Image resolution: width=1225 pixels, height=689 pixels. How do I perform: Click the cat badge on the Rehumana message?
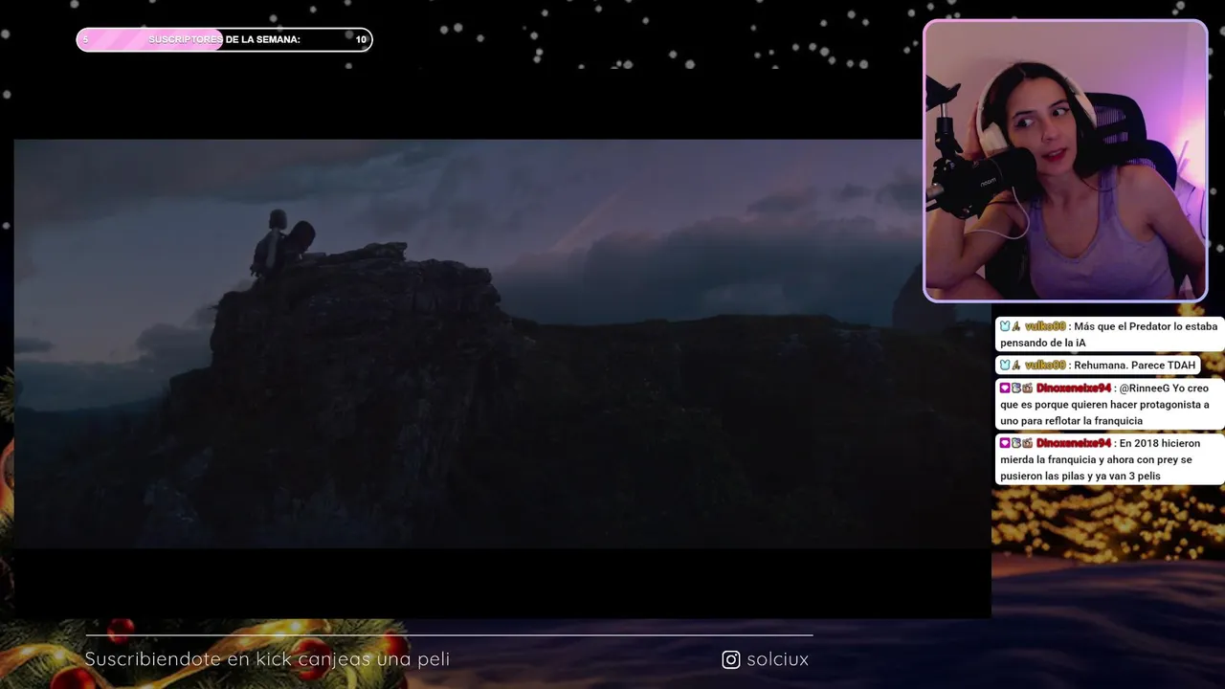tap(1005, 365)
